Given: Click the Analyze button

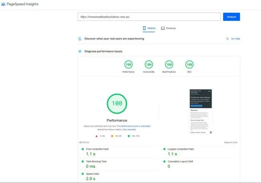Looking at the screenshot, I should (x=231, y=17).
